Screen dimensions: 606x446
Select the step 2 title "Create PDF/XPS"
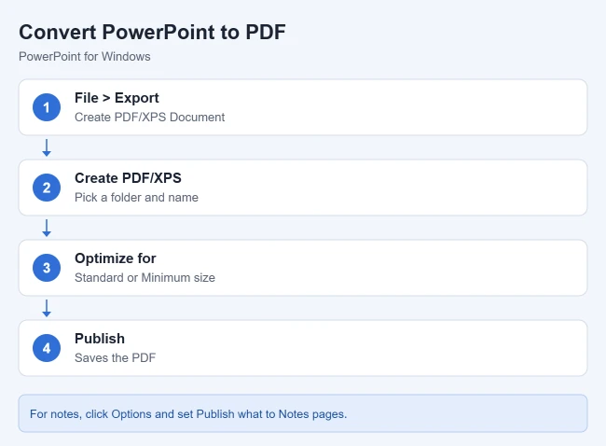pos(128,178)
